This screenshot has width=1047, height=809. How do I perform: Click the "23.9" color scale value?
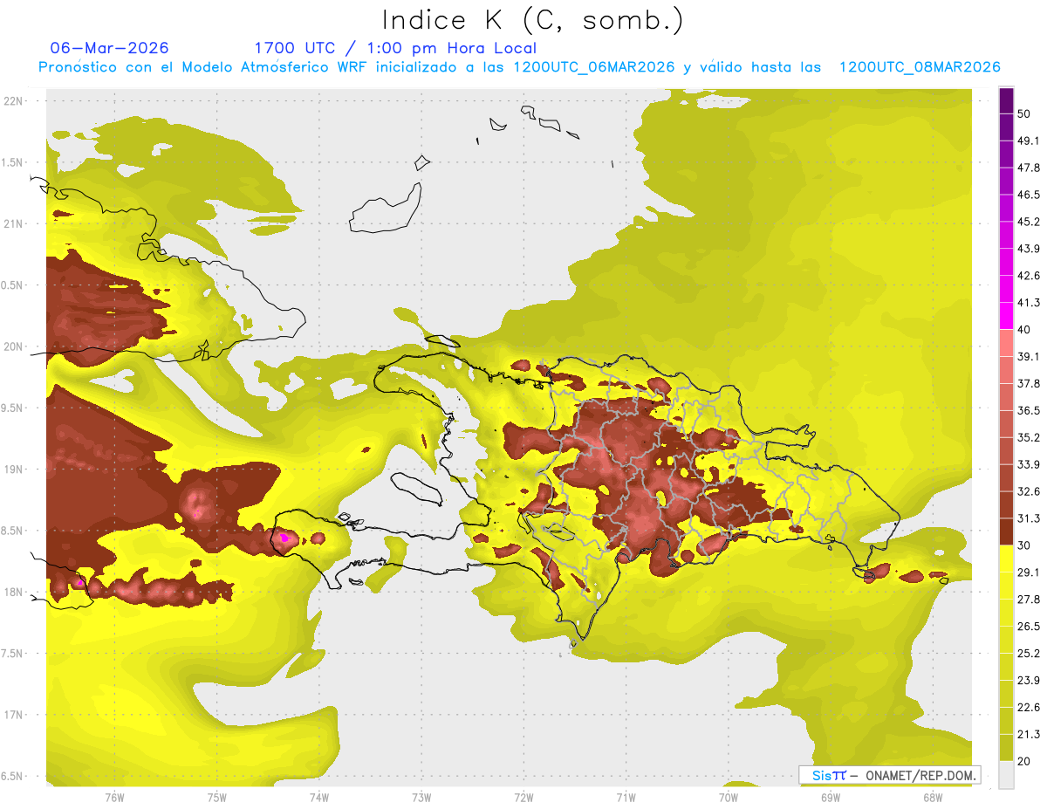coord(1029,681)
